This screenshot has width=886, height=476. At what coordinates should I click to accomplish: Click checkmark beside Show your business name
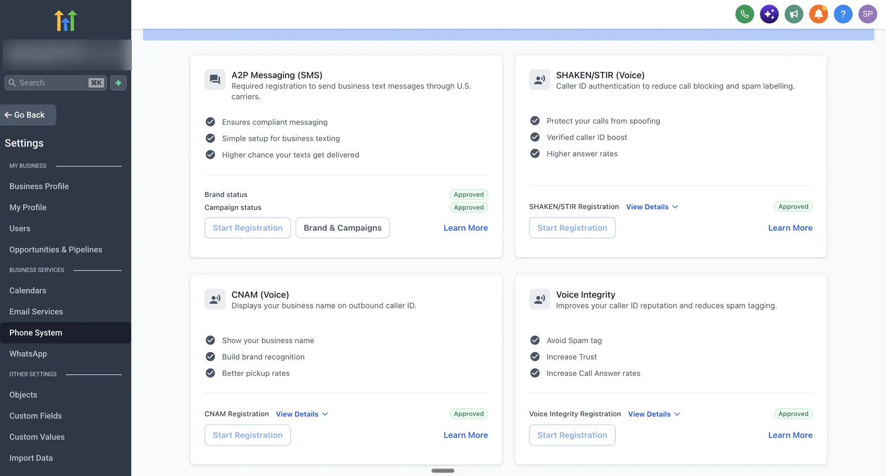[210, 340]
